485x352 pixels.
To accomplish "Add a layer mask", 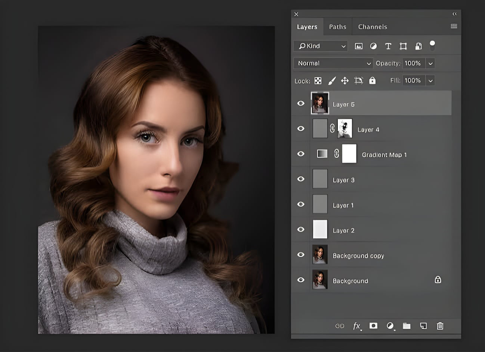I will tap(373, 326).
